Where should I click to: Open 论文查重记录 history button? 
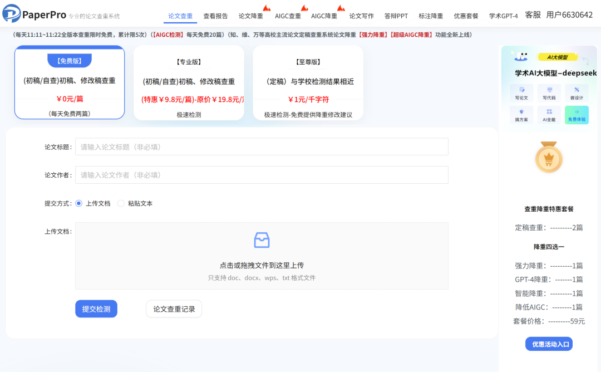(174, 309)
